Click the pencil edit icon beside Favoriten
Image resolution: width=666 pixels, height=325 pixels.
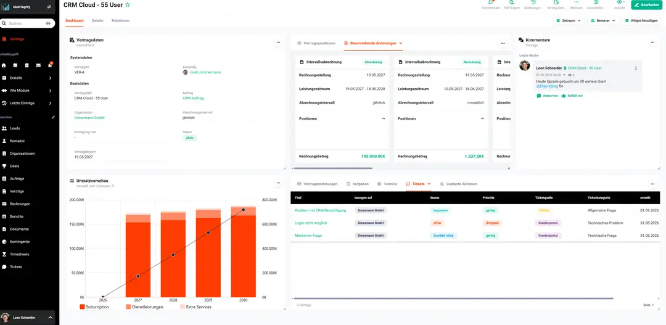(x=53, y=117)
